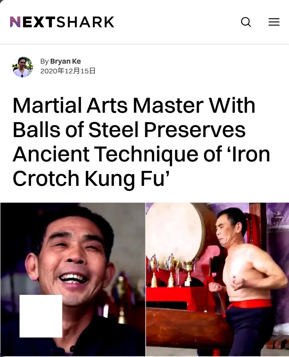Image resolution: width=289 pixels, height=357 pixels.
Task: Open search with the magnifying glass icon
Action: pyautogui.click(x=246, y=22)
